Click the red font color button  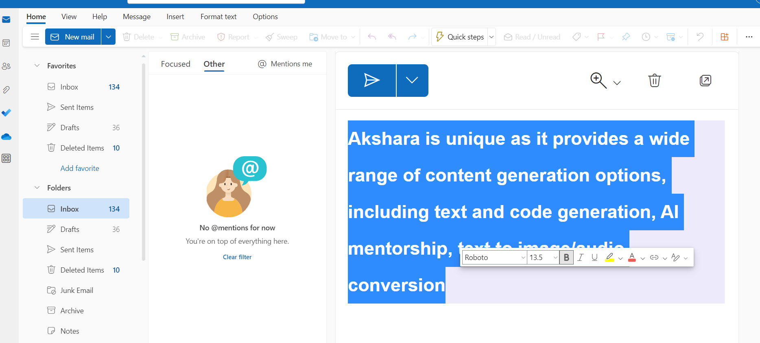[x=632, y=258]
